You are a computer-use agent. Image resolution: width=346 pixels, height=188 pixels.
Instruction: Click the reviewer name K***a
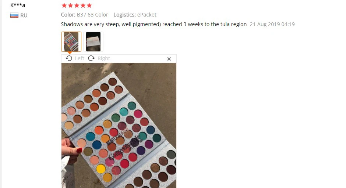point(18,5)
